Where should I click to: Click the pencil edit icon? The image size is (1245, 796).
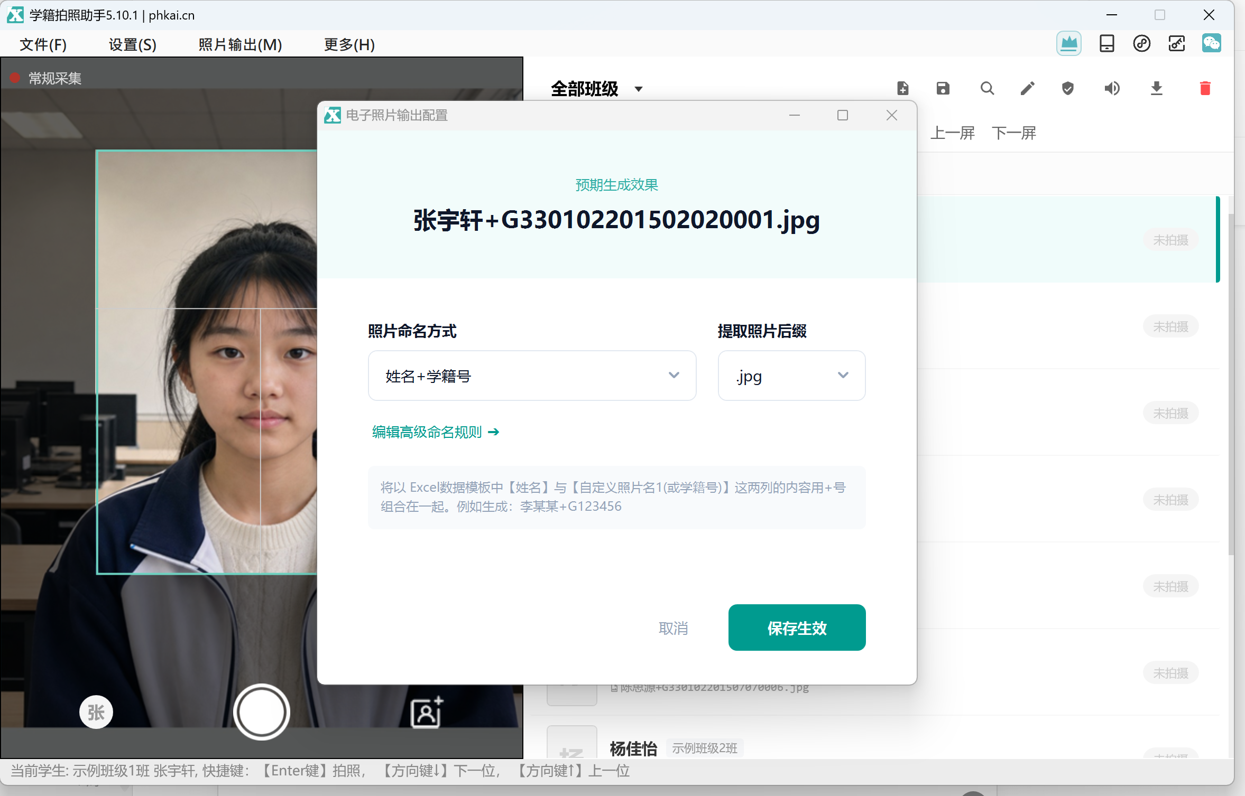[1027, 88]
